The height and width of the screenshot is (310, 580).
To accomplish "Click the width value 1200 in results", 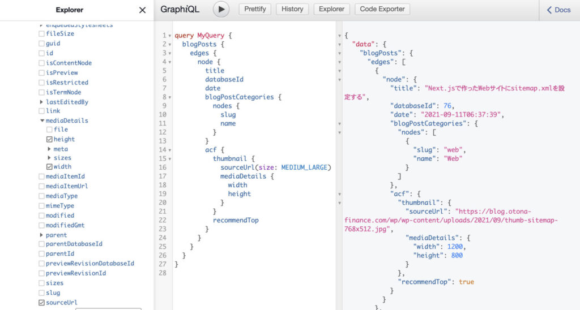I will (x=455, y=247).
